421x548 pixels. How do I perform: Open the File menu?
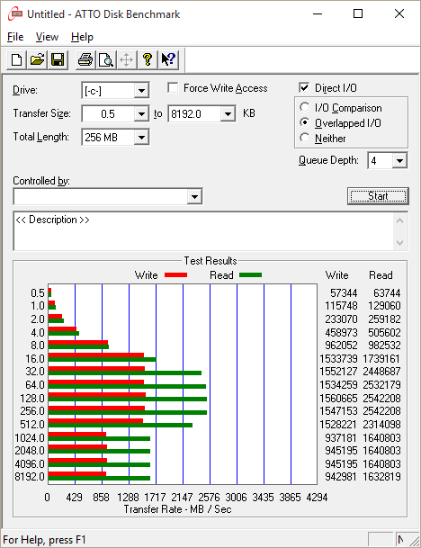point(15,37)
